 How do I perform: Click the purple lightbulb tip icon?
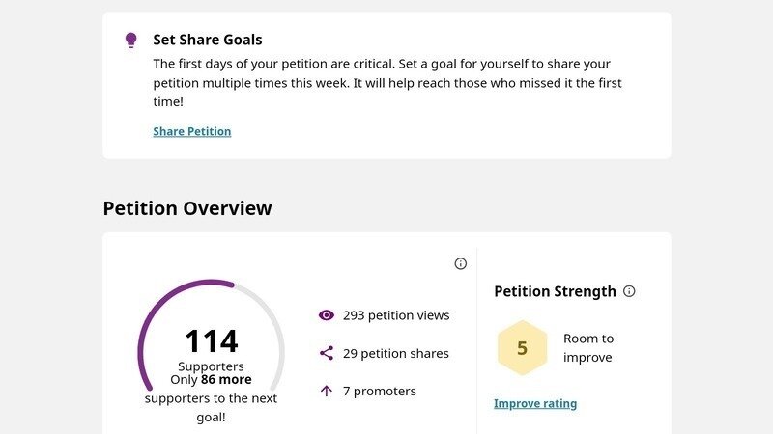pos(130,40)
